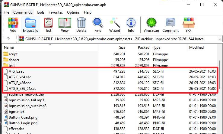The height and width of the screenshot is (134, 223).
Task: Click the Find magnifier icon
Action: click(x=98, y=22)
